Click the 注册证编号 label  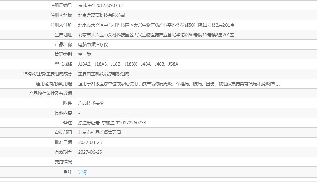pos(61,5)
